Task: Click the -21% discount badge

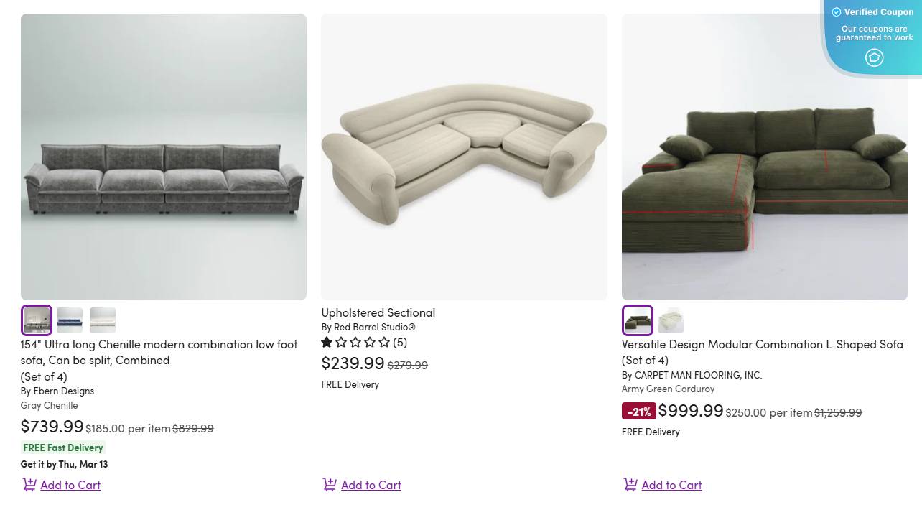Action: pos(638,412)
